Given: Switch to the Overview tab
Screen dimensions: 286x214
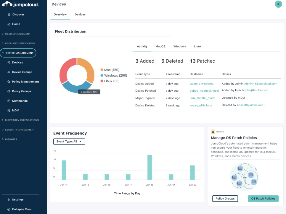Looking at the screenshot, I should coord(60,14).
